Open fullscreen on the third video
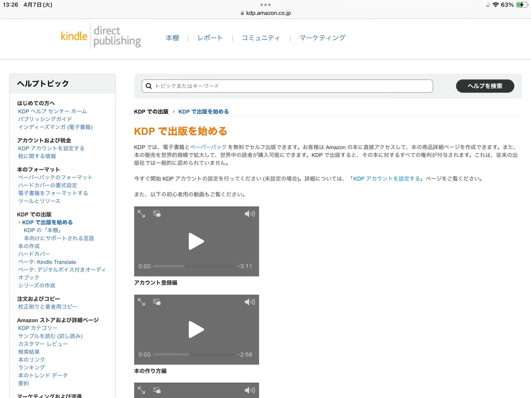This screenshot has width=531, height=398. tap(142, 390)
